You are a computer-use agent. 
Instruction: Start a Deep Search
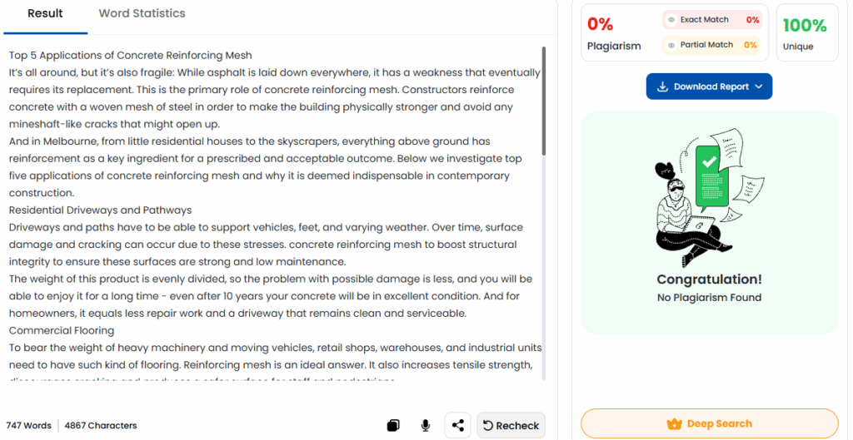710,424
